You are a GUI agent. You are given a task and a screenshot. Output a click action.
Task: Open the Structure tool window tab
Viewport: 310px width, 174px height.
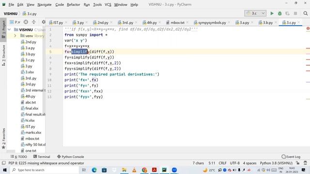click(3, 56)
